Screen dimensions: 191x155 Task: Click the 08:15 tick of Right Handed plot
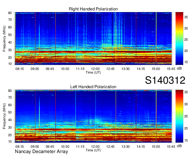click(x=20, y=69)
